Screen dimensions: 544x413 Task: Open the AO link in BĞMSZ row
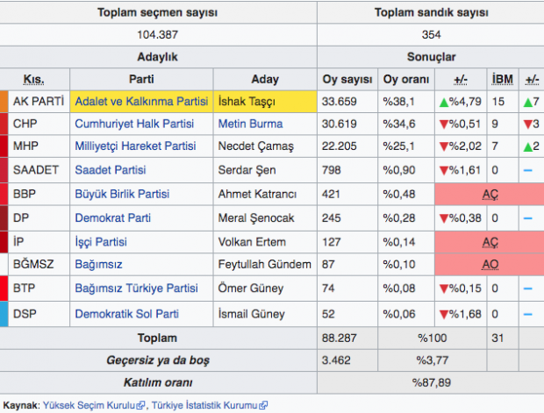pyautogui.click(x=490, y=264)
